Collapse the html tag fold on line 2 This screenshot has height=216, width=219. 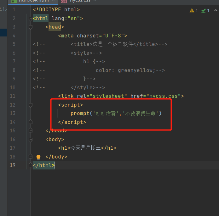click(x=31, y=19)
